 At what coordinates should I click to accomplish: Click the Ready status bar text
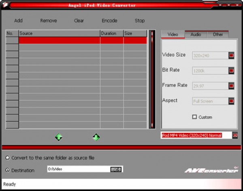pyautogui.click(x=9, y=184)
